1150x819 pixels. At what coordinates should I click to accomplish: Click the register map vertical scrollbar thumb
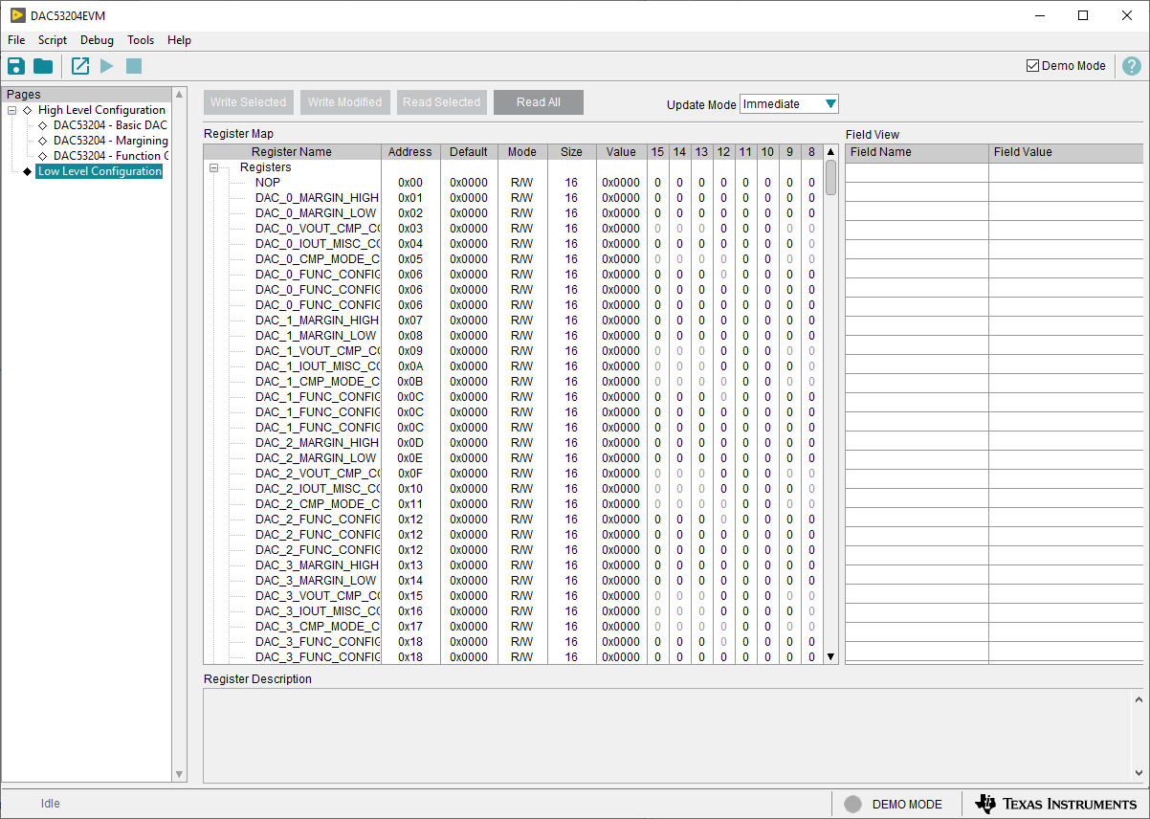point(830,177)
